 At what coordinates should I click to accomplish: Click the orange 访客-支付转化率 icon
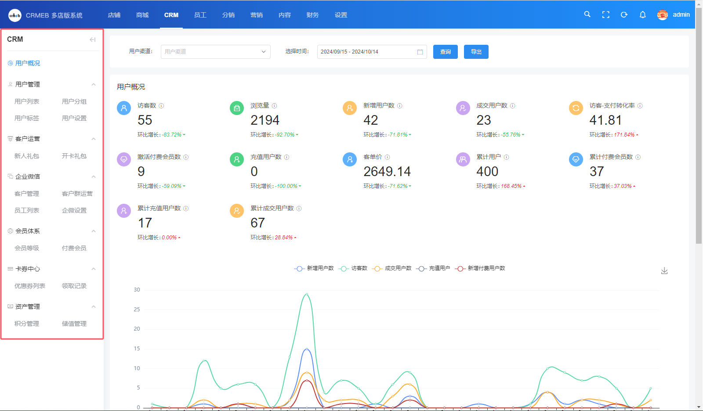[x=576, y=108]
